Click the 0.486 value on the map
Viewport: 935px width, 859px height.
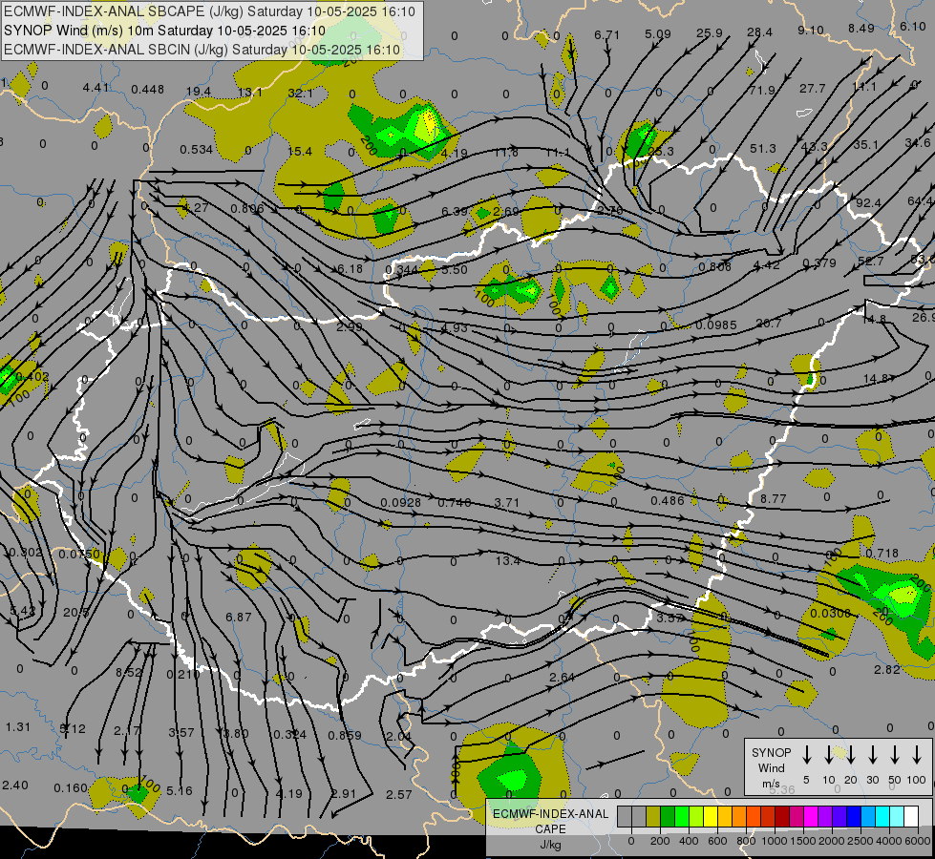click(x=668, y=500)
